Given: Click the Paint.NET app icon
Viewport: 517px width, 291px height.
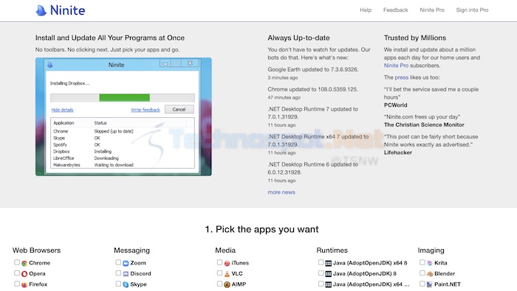Looking at the screenshot, I should tap(429, 284).
